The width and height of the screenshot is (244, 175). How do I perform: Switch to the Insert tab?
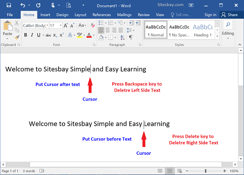45,15
